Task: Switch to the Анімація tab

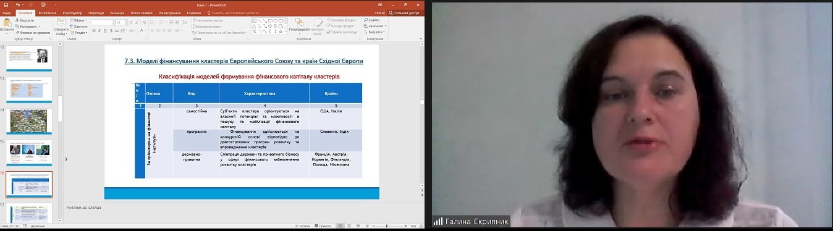Action: [x=117, y=12]
